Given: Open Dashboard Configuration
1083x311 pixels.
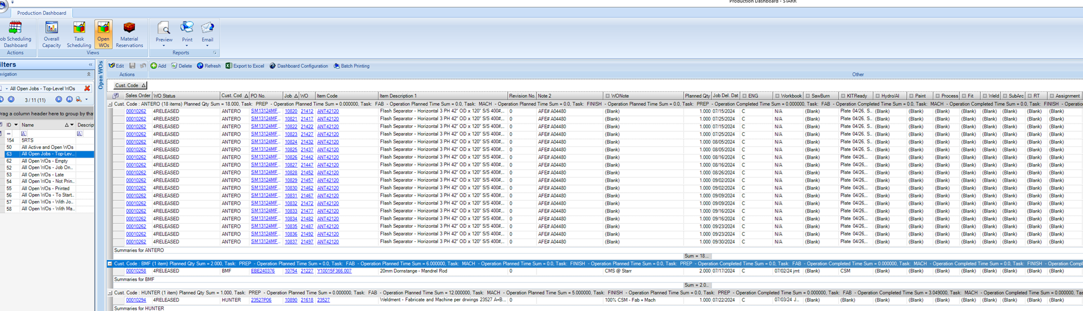Looking at the screenshot, I should click(x=299, y=66).
